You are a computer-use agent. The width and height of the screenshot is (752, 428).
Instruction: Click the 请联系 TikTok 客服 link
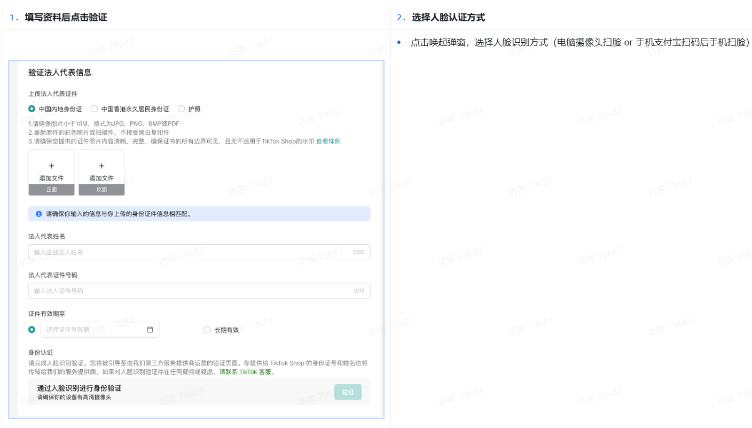point(247,372)
